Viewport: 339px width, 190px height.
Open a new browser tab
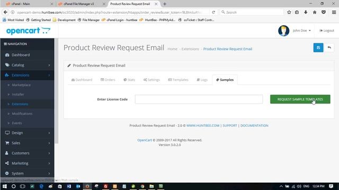click(165, 4)
